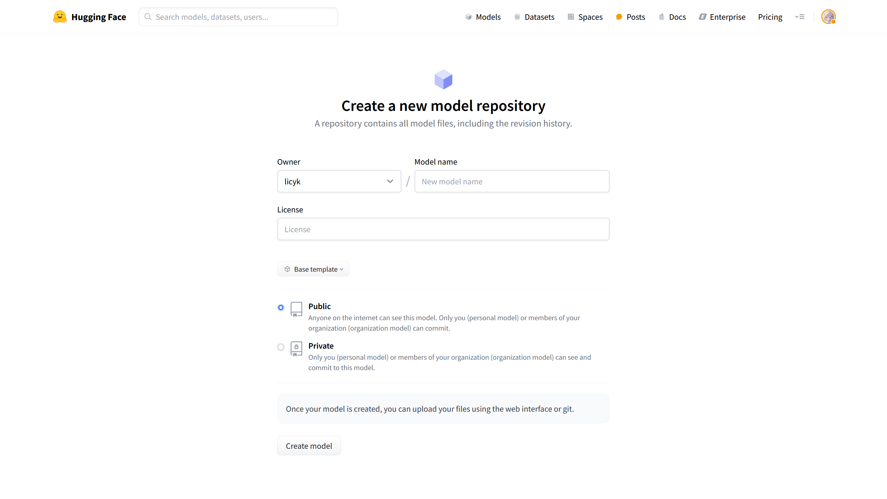Go to the Datasets page
887x499 pixels.
point(539,17)
